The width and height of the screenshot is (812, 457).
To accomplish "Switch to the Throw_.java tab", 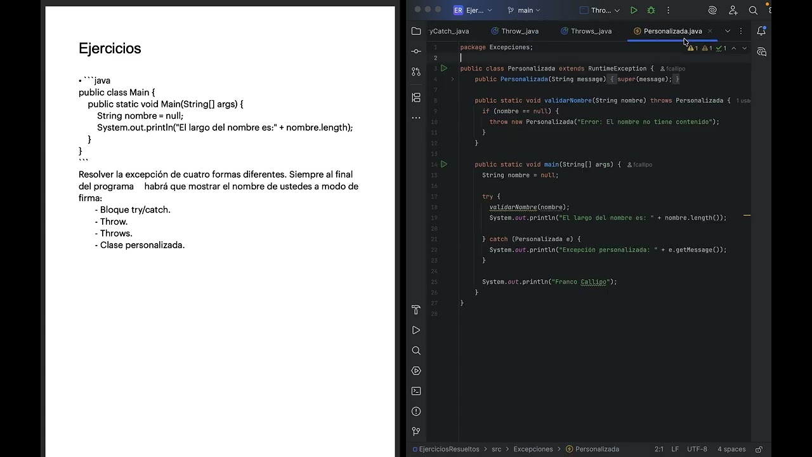I will (x=514, y=31).
